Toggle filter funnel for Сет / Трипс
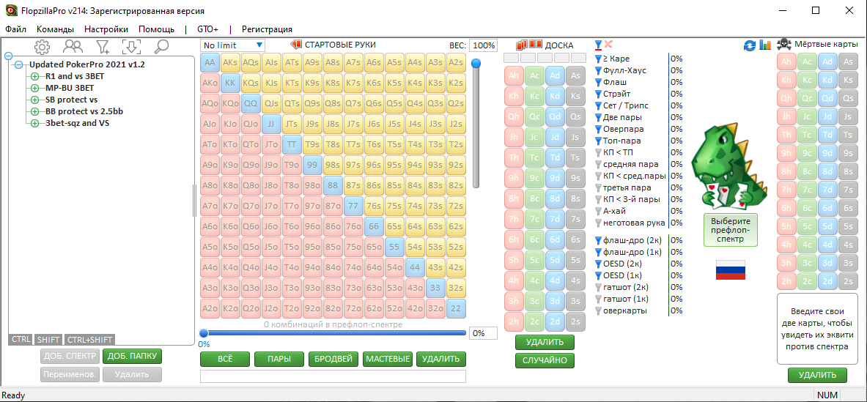This screenshot has height=402, width=867. 598,105
